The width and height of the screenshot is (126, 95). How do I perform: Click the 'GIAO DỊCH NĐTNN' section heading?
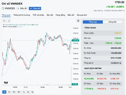coord(93,68)
